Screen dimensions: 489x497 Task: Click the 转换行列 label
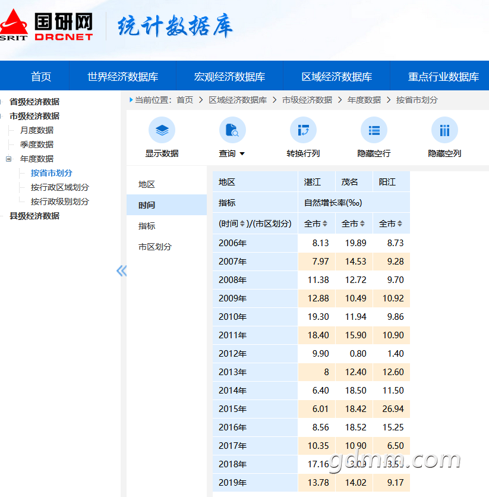coord(303,153)
